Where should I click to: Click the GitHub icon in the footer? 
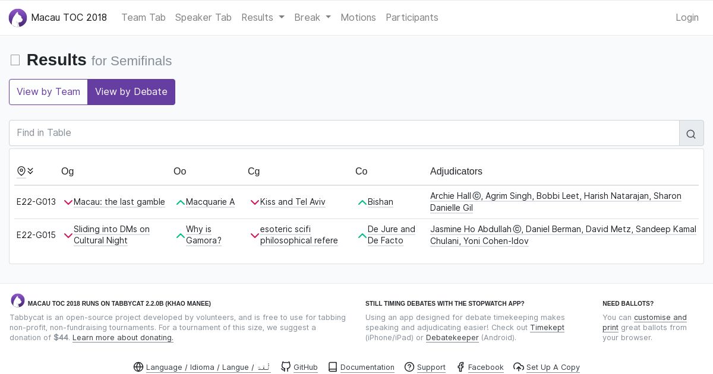(x=286, y=367)
